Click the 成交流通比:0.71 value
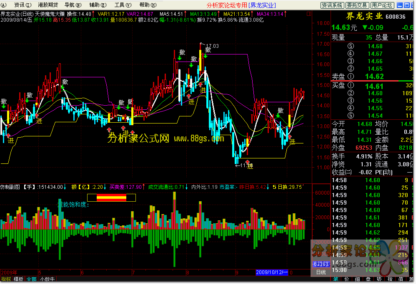This screenshot has width=416, height=284. tap(166, 187)
